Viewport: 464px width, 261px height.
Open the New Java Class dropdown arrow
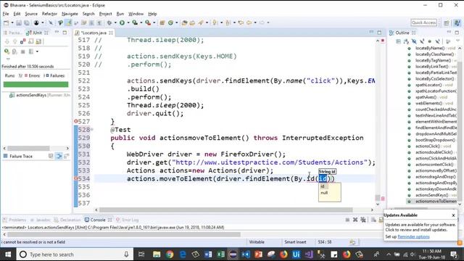pyautogui.click(x=177, y=22)
